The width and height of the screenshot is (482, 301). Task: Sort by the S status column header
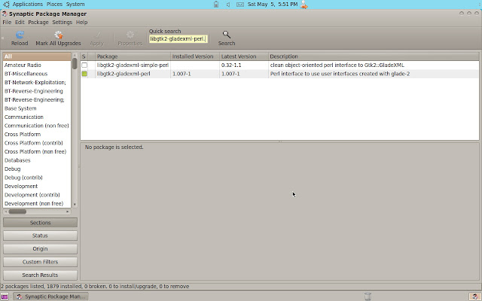click(84, 56)
